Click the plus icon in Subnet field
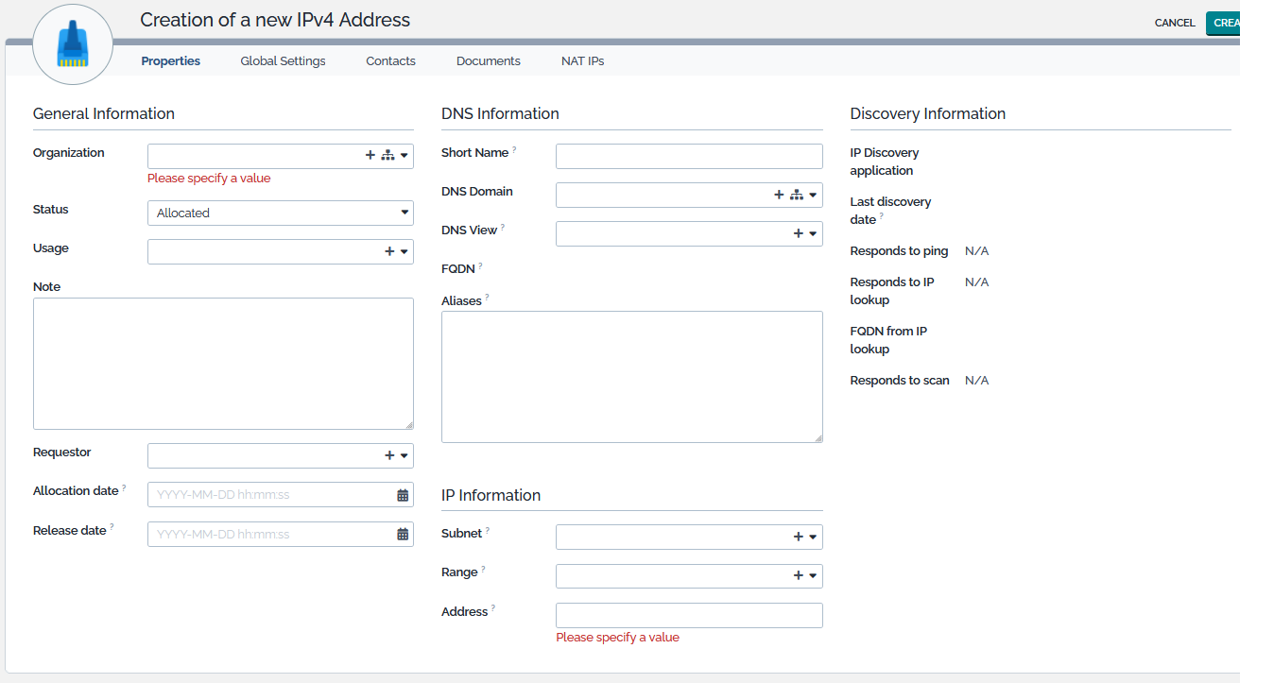The image size is (1274, 683). point(798,537)
